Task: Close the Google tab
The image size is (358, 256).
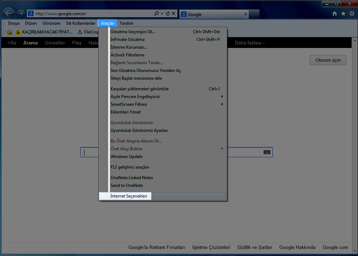Action: point(245,14)
